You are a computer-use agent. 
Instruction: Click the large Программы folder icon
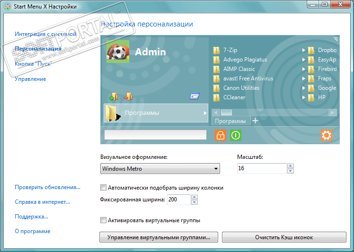(113, 113)
